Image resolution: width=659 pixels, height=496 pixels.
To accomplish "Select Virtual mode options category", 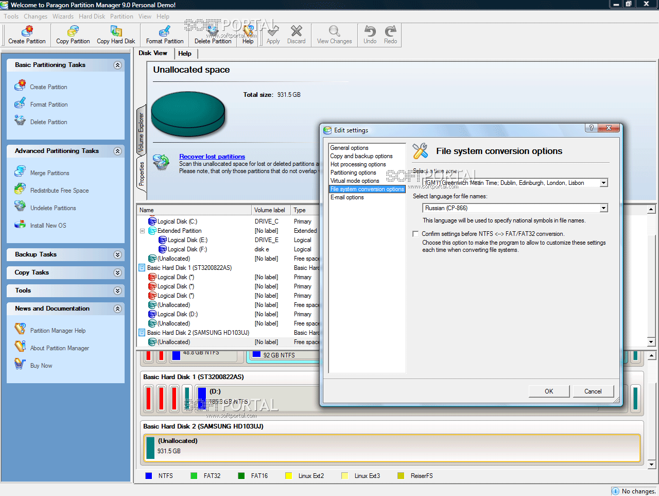I will 355,181.
